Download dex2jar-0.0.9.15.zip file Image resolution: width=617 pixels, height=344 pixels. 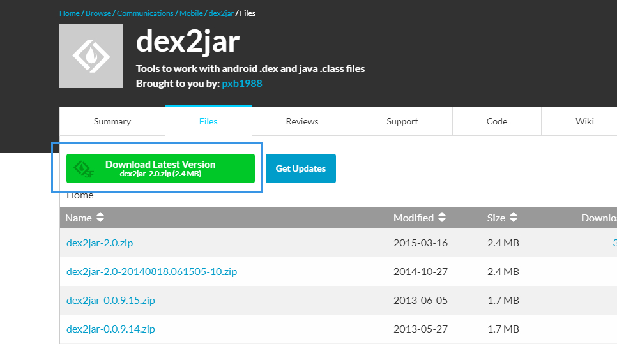coord(110,301)
